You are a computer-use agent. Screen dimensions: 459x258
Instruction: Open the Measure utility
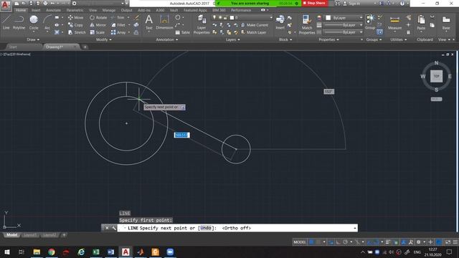(394, 22)
